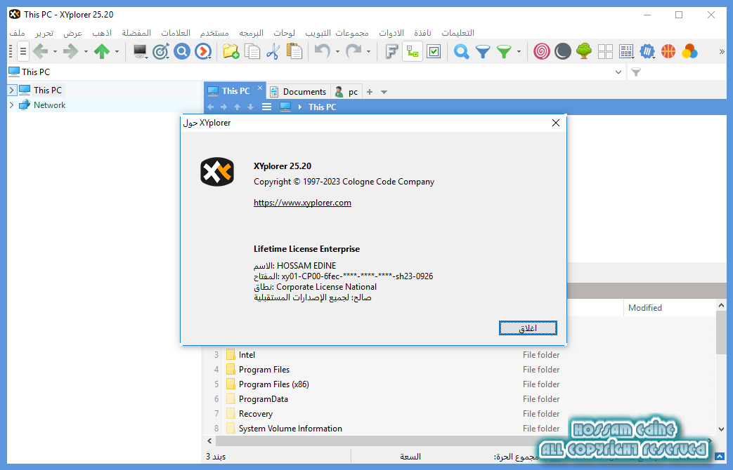Viewport: 733px width, 470px height.
Task: Click the pink spiral toolbar icon
Action: pos(542,51)
